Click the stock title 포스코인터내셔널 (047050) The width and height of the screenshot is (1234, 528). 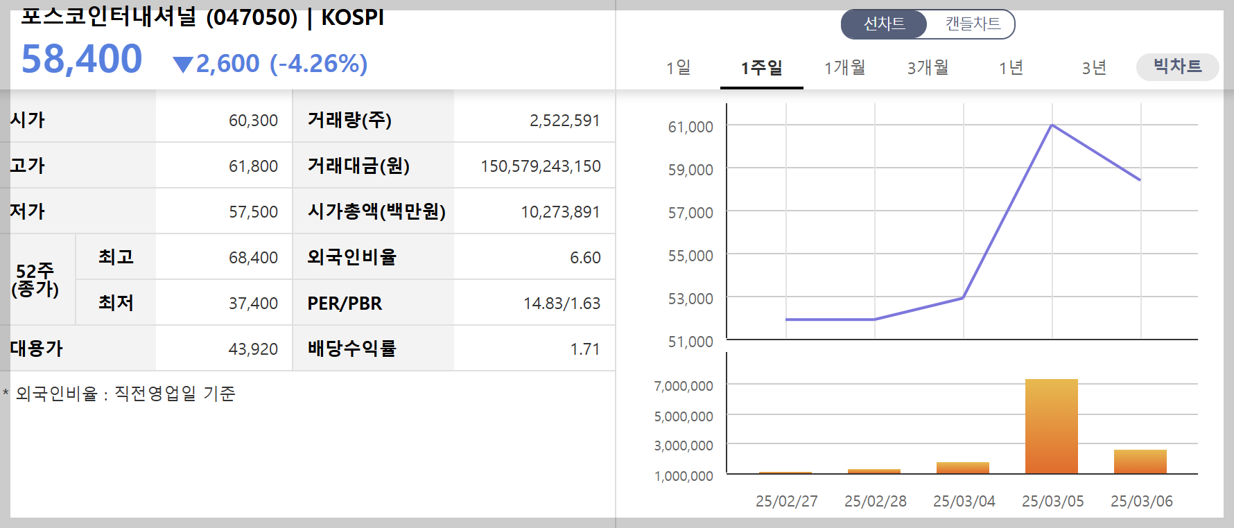pos(159,16)
